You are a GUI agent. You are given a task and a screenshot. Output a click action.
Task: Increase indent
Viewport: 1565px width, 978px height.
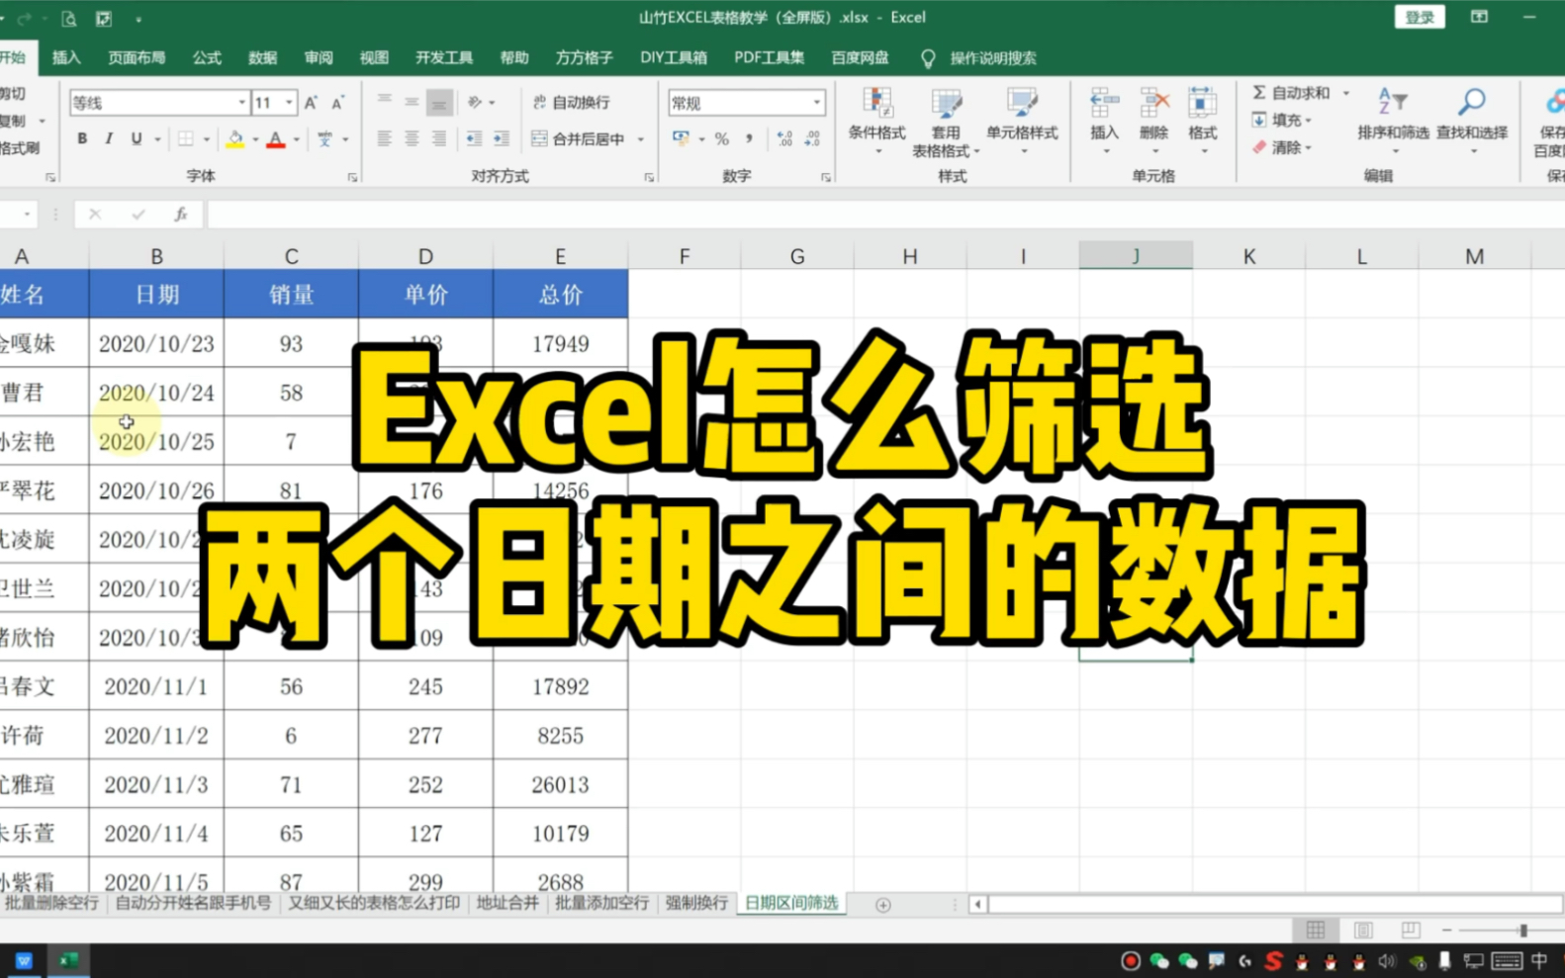[x=502, y=138]
